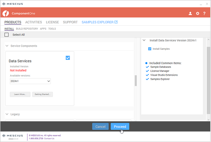Open the Available versions dropdown
Image resolution: width=211 pixels, height=142 pixels.
click(x=30, y=81)
